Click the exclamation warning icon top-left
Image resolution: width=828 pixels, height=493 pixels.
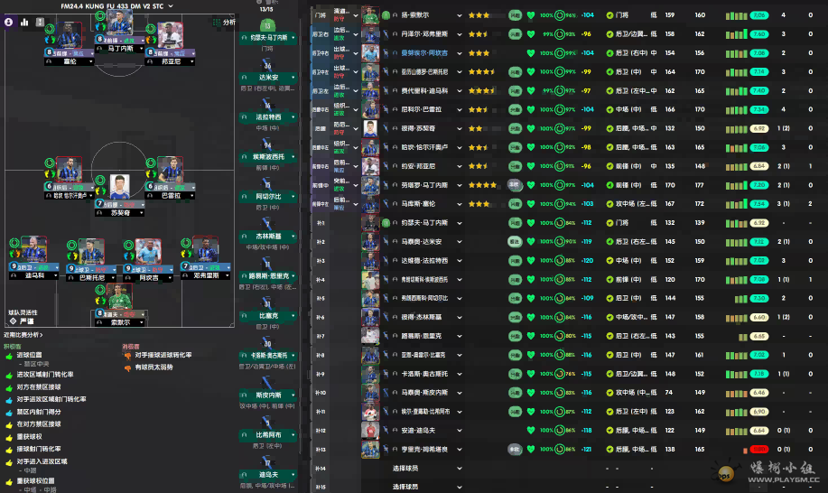coord(40,22)
